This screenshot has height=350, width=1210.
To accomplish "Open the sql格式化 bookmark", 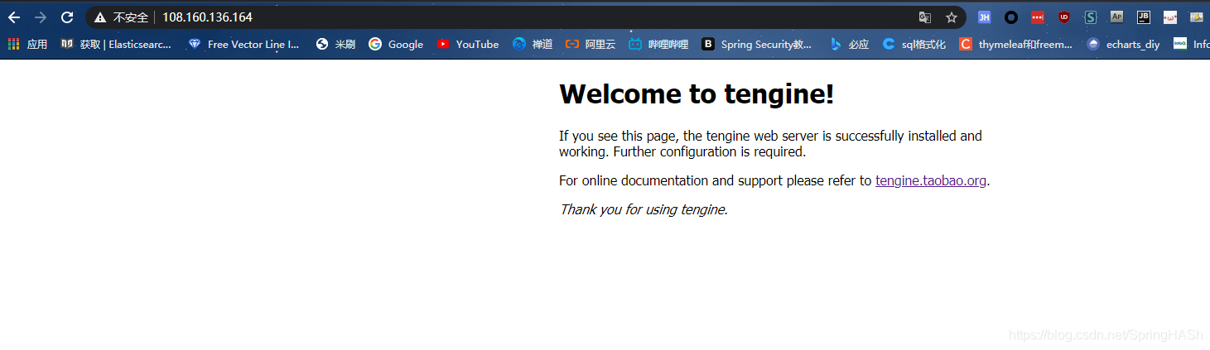I will 914,45.
